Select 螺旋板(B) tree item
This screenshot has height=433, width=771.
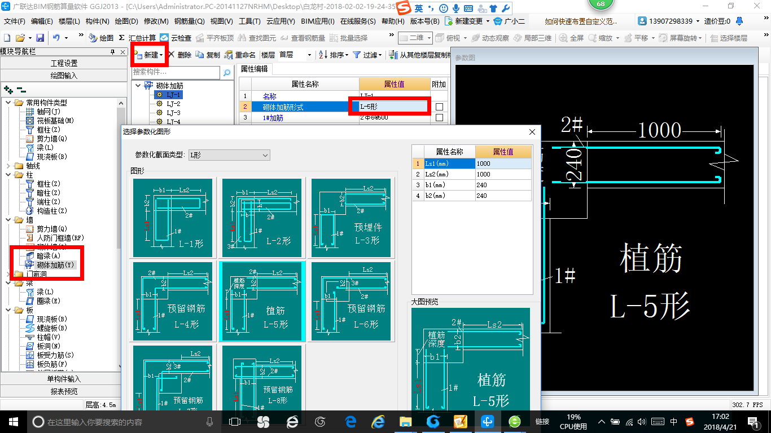[46, 328]
